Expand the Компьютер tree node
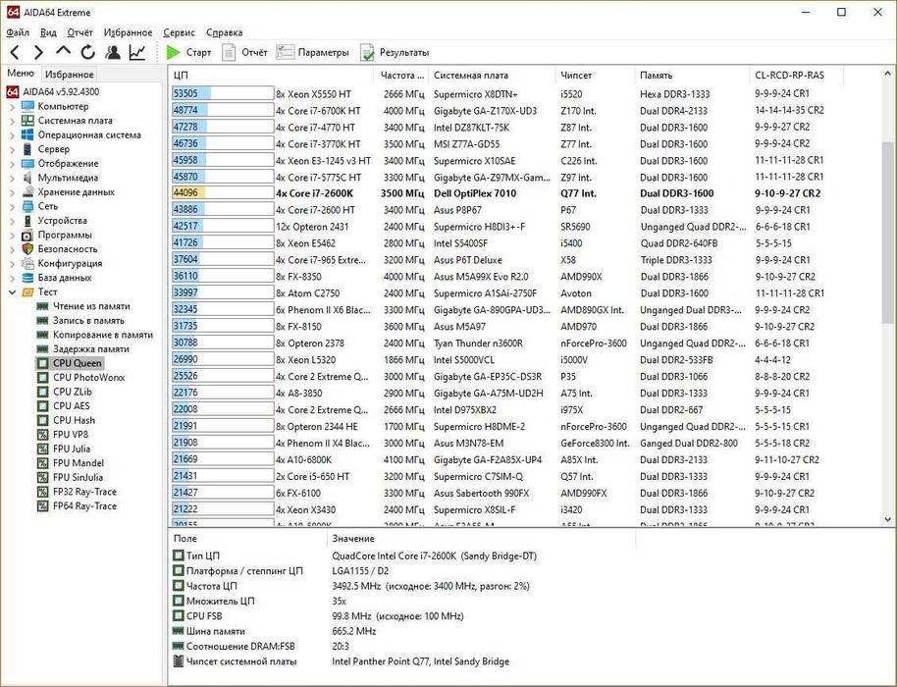 click(13, 106)
